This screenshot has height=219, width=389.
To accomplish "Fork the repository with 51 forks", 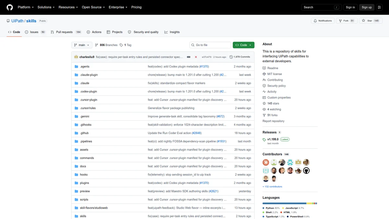I will pos(347,21).
